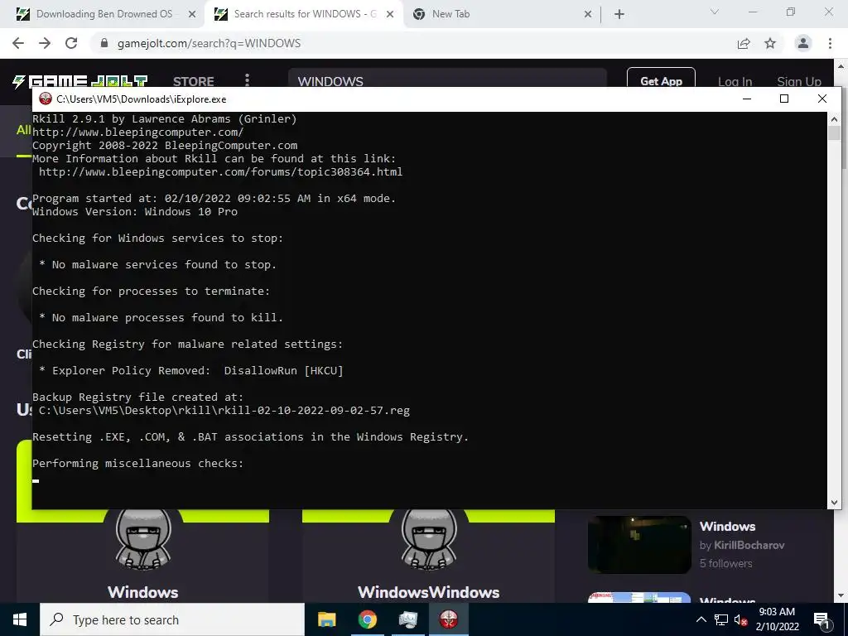Maximize the iExplore.exe console window

click(784, 99)
